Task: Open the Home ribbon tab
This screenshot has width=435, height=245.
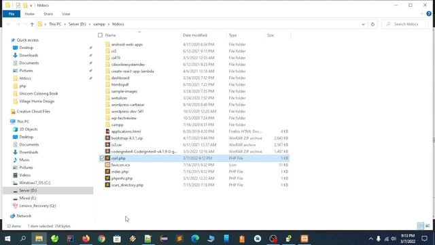Action: [29, 14]
